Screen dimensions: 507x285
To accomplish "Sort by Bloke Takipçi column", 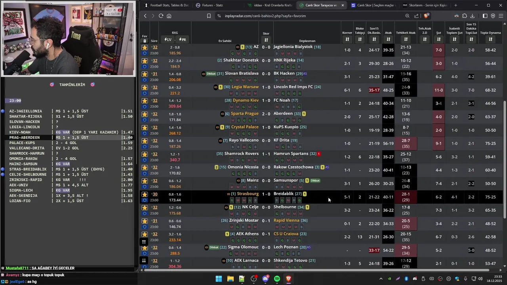I will click(x=360, y=39).
